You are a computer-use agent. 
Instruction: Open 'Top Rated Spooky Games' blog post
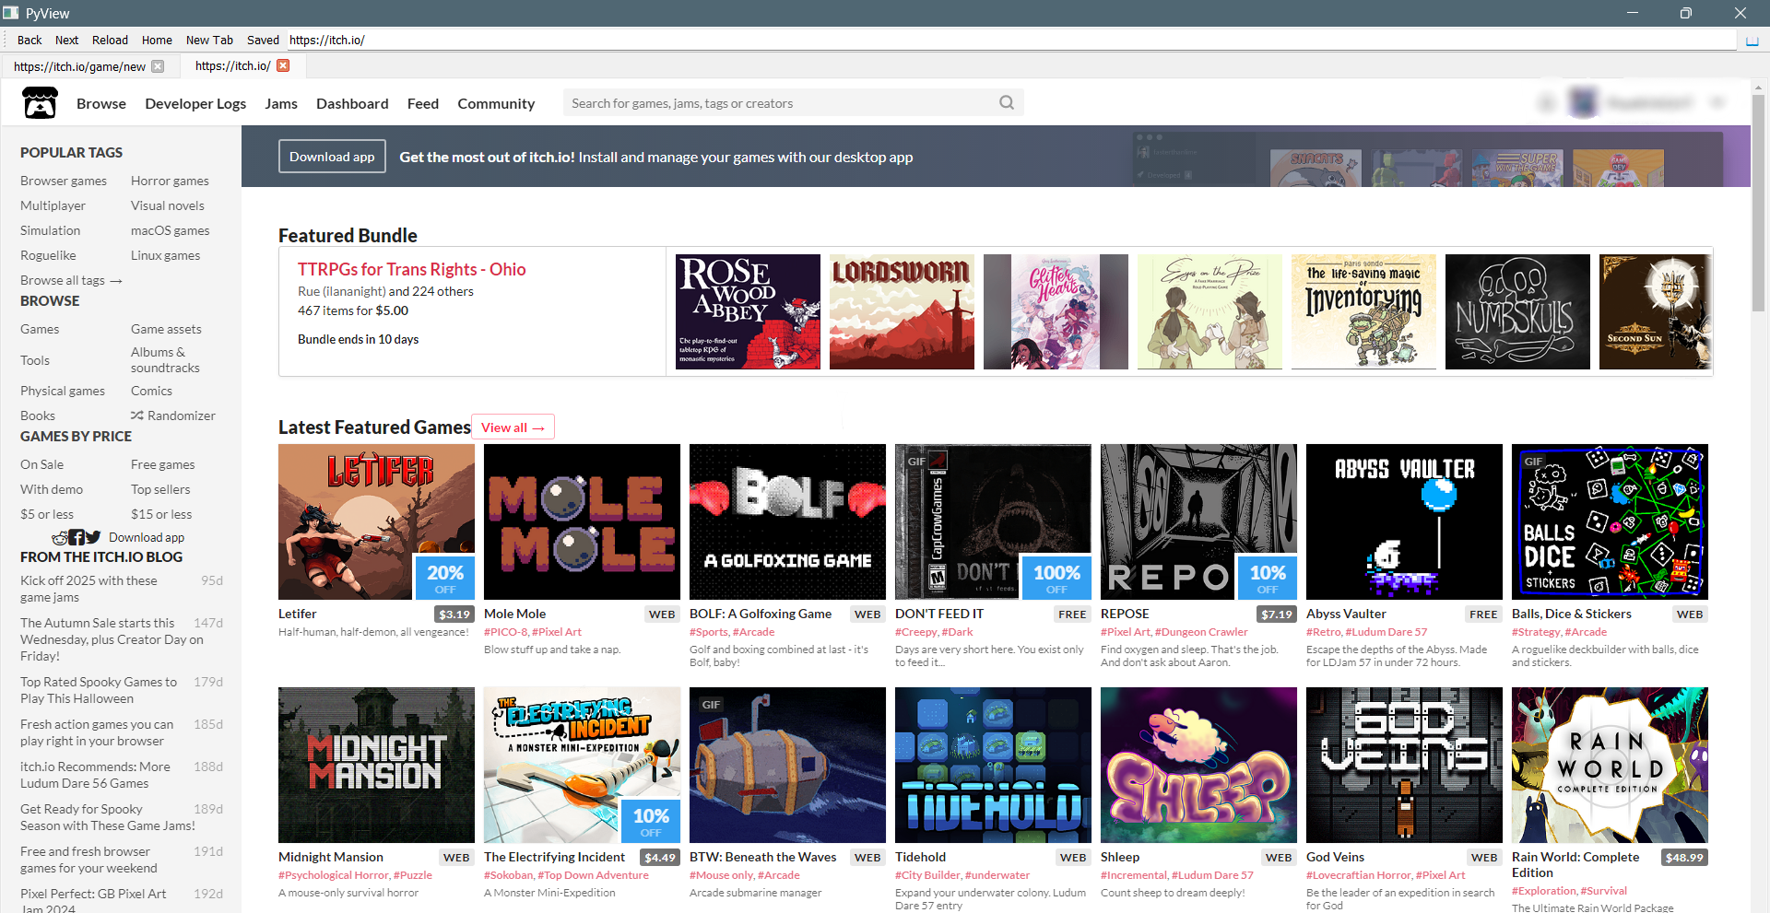[x=99, y=690]
